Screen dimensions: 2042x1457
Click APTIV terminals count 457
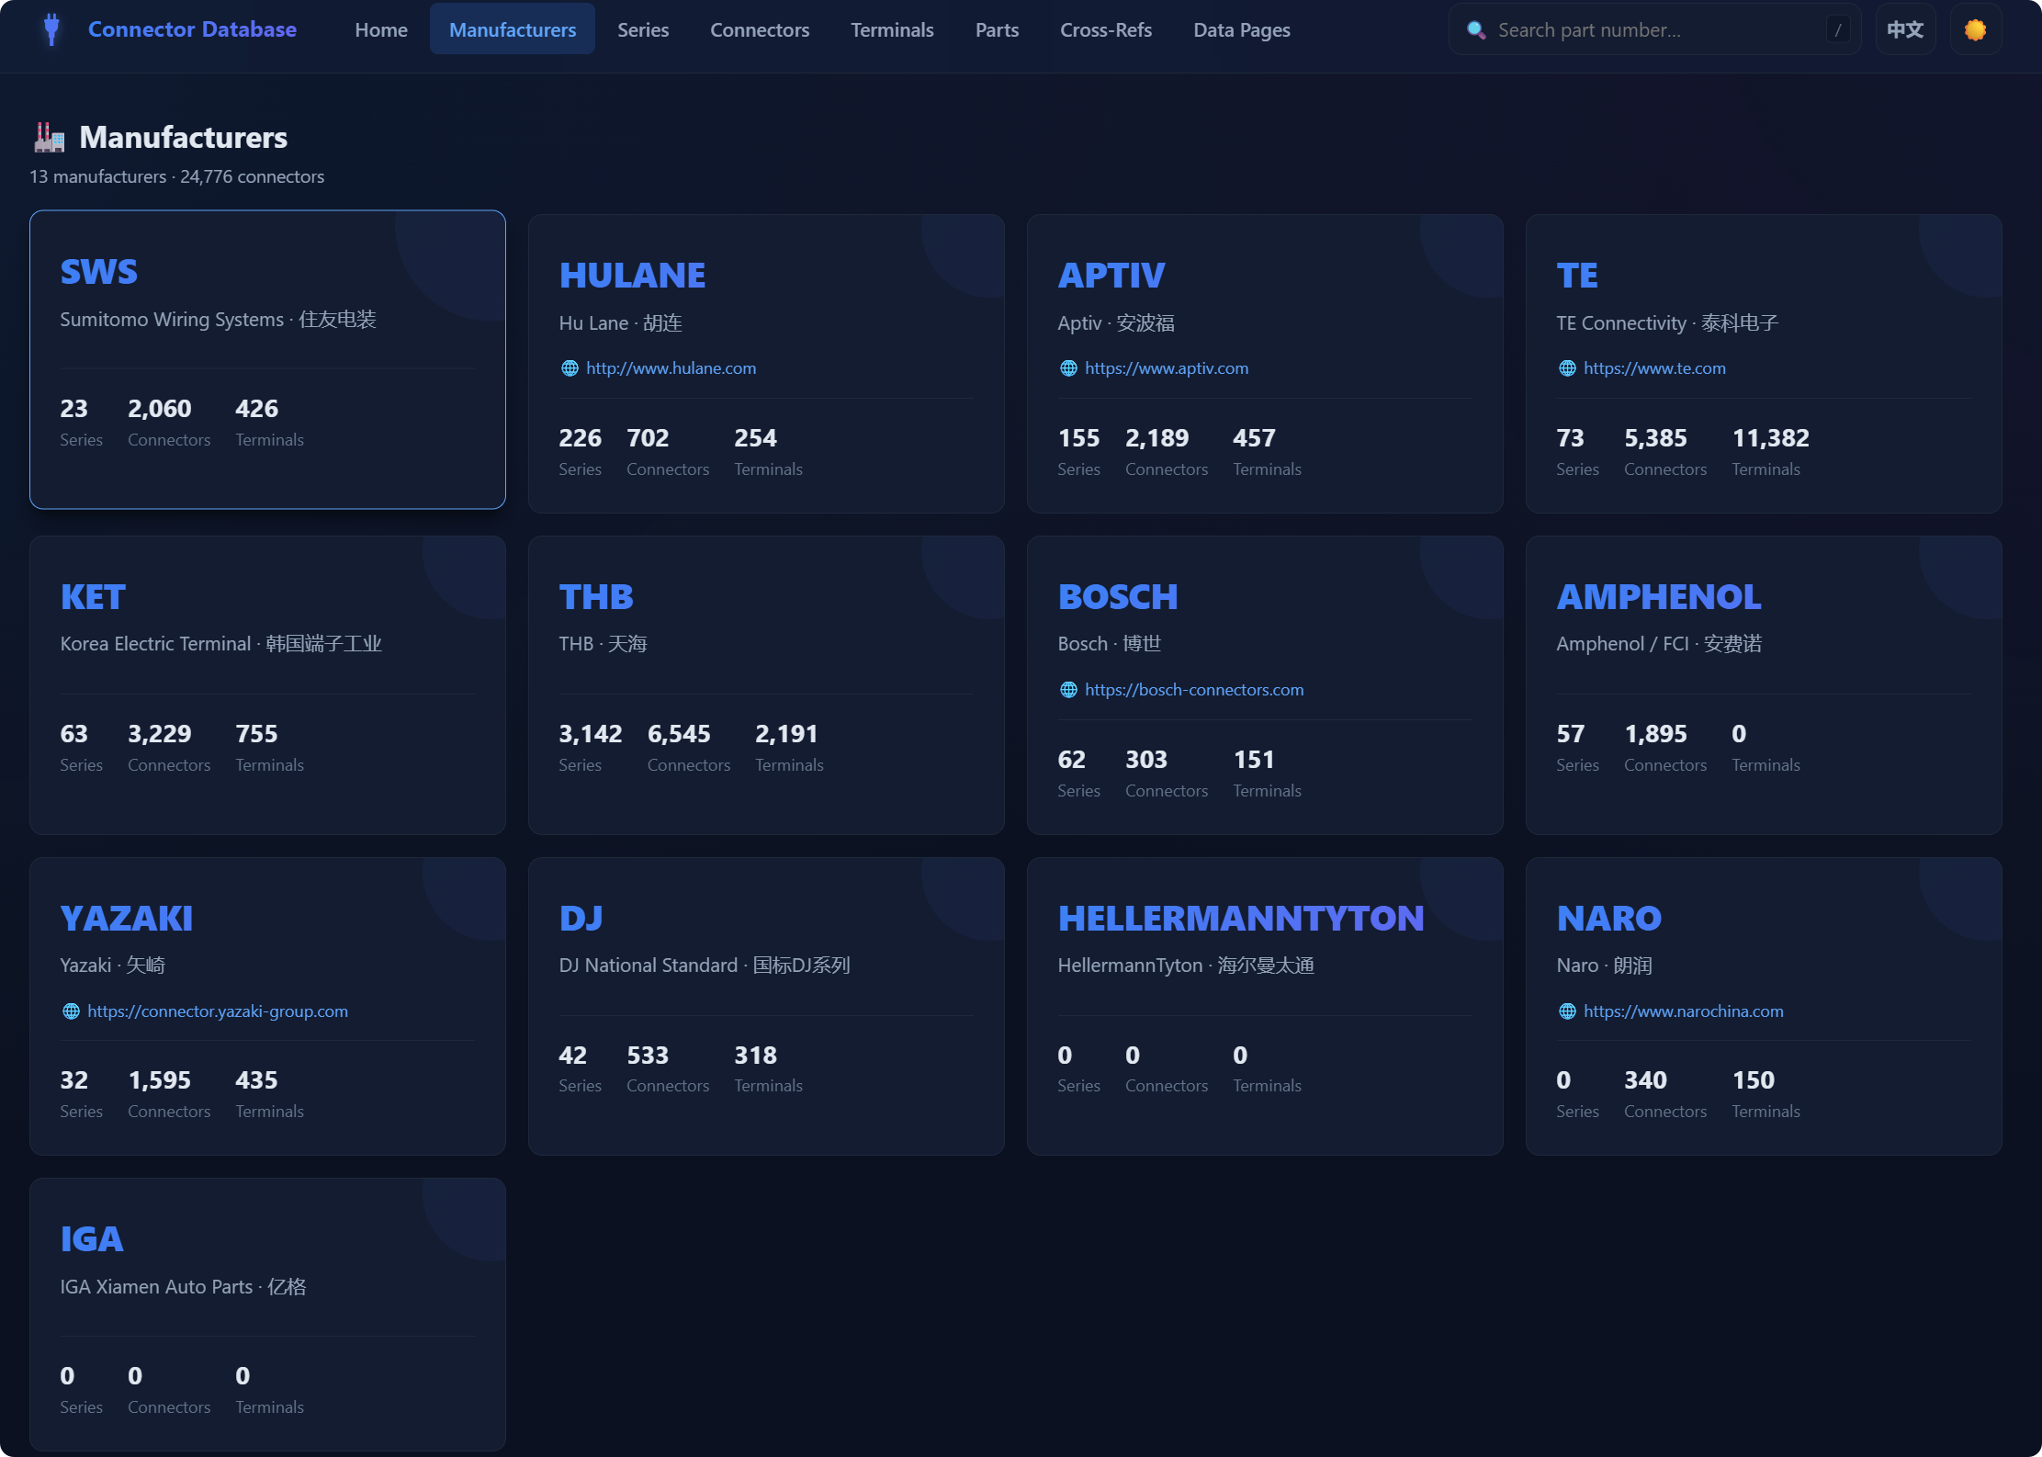(1254, 438)
